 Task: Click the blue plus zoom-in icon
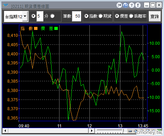[x=136, y=131]
